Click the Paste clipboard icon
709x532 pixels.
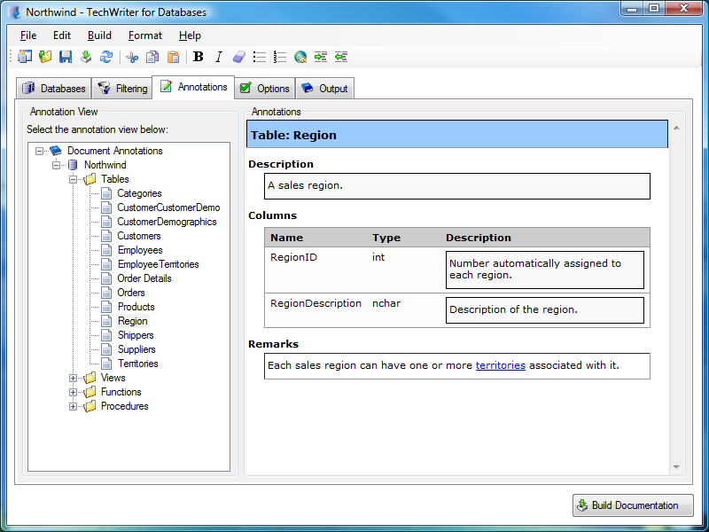coord(174,57)
